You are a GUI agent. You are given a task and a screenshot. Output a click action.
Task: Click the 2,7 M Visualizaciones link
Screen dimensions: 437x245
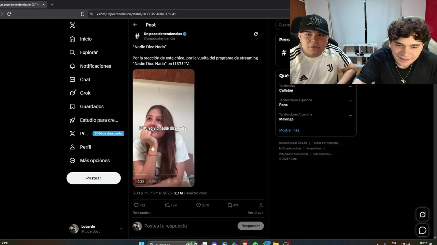tap(191, 193)
